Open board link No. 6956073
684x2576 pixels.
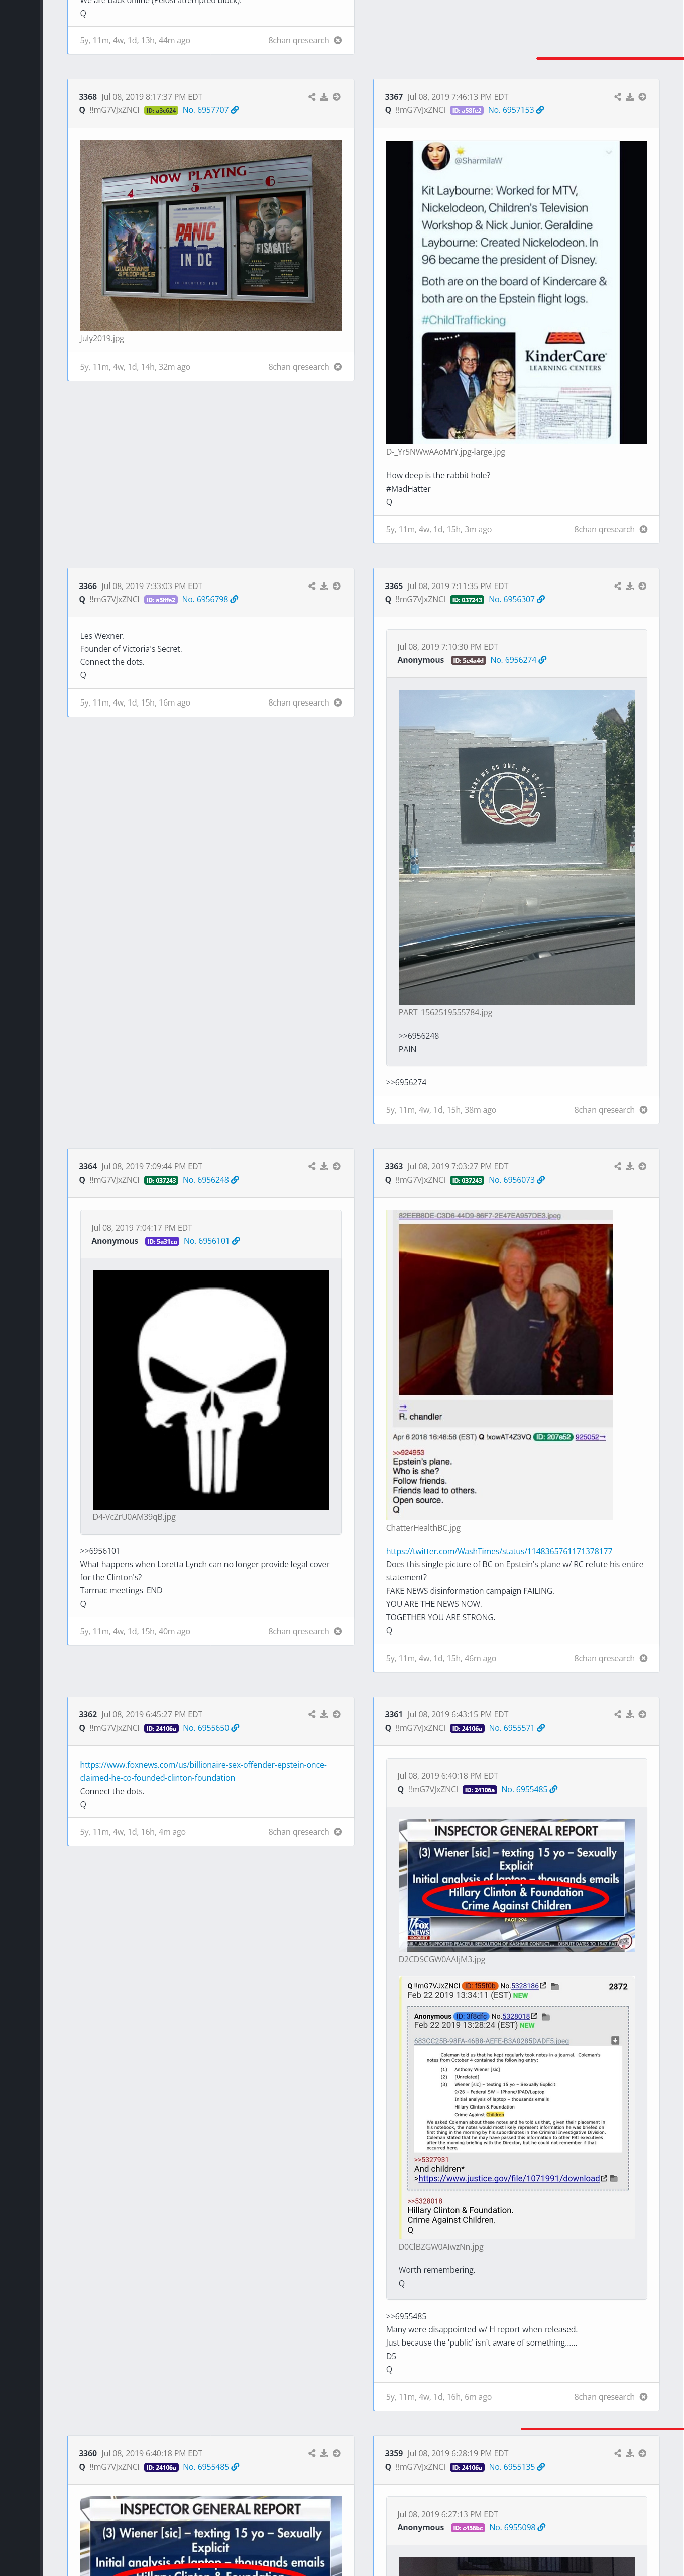click(516, 1180)
